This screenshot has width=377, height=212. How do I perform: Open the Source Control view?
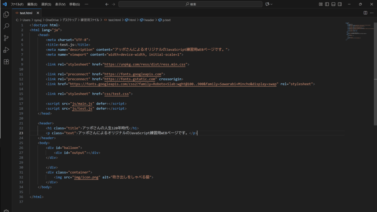6,38
